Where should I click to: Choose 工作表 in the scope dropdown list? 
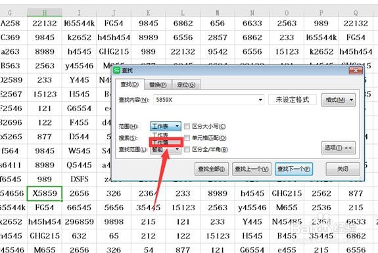[166, 135]
